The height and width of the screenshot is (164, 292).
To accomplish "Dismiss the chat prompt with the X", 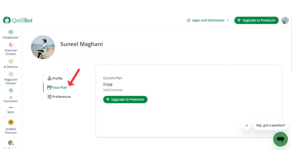I will [246, 125].
